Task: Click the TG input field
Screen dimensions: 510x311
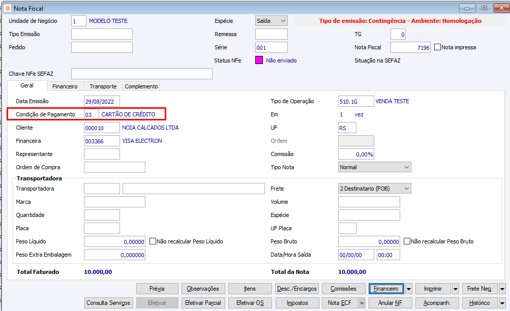Action: tap(398, 34)
